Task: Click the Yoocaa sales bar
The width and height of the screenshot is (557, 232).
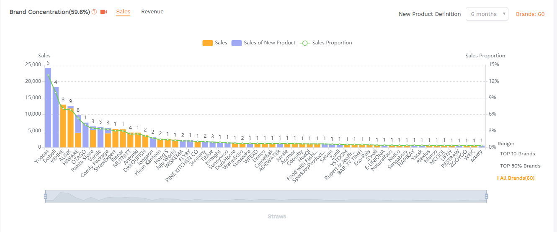Action: [48, 109]
